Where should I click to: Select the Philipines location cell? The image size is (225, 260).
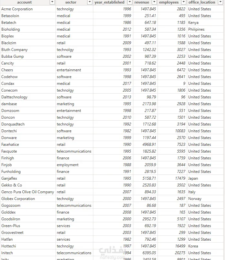[x=205, y=29]
